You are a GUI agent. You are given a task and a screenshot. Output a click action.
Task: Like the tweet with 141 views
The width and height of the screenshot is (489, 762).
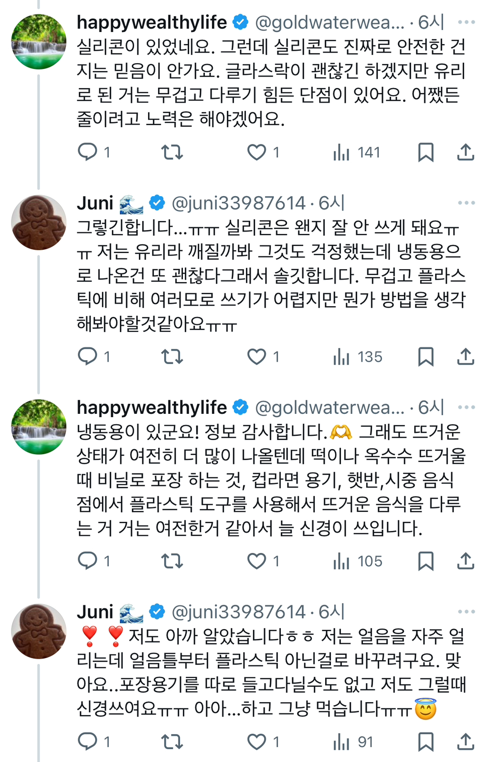coord(257,152)
